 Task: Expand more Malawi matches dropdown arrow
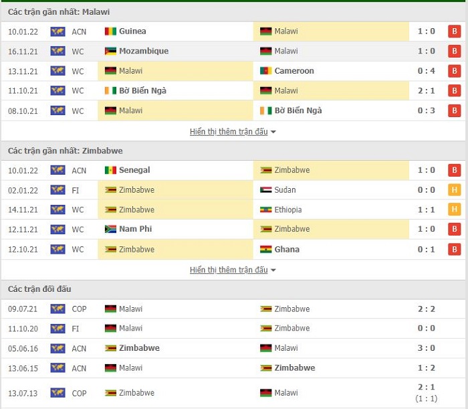pos(273,132)
